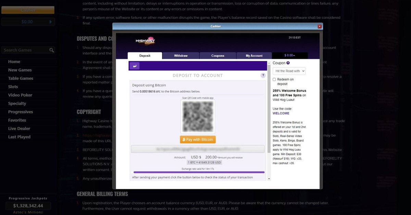This screenshot has height=215, width=411.
Task: Click the Cashier dialog title bar
Action: click(215, 26)
